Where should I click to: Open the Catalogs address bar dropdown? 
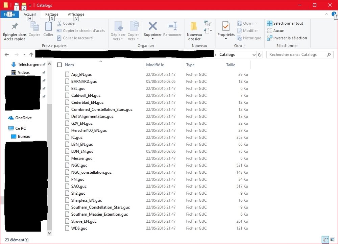pyautogui.click(x=255, y=54)
